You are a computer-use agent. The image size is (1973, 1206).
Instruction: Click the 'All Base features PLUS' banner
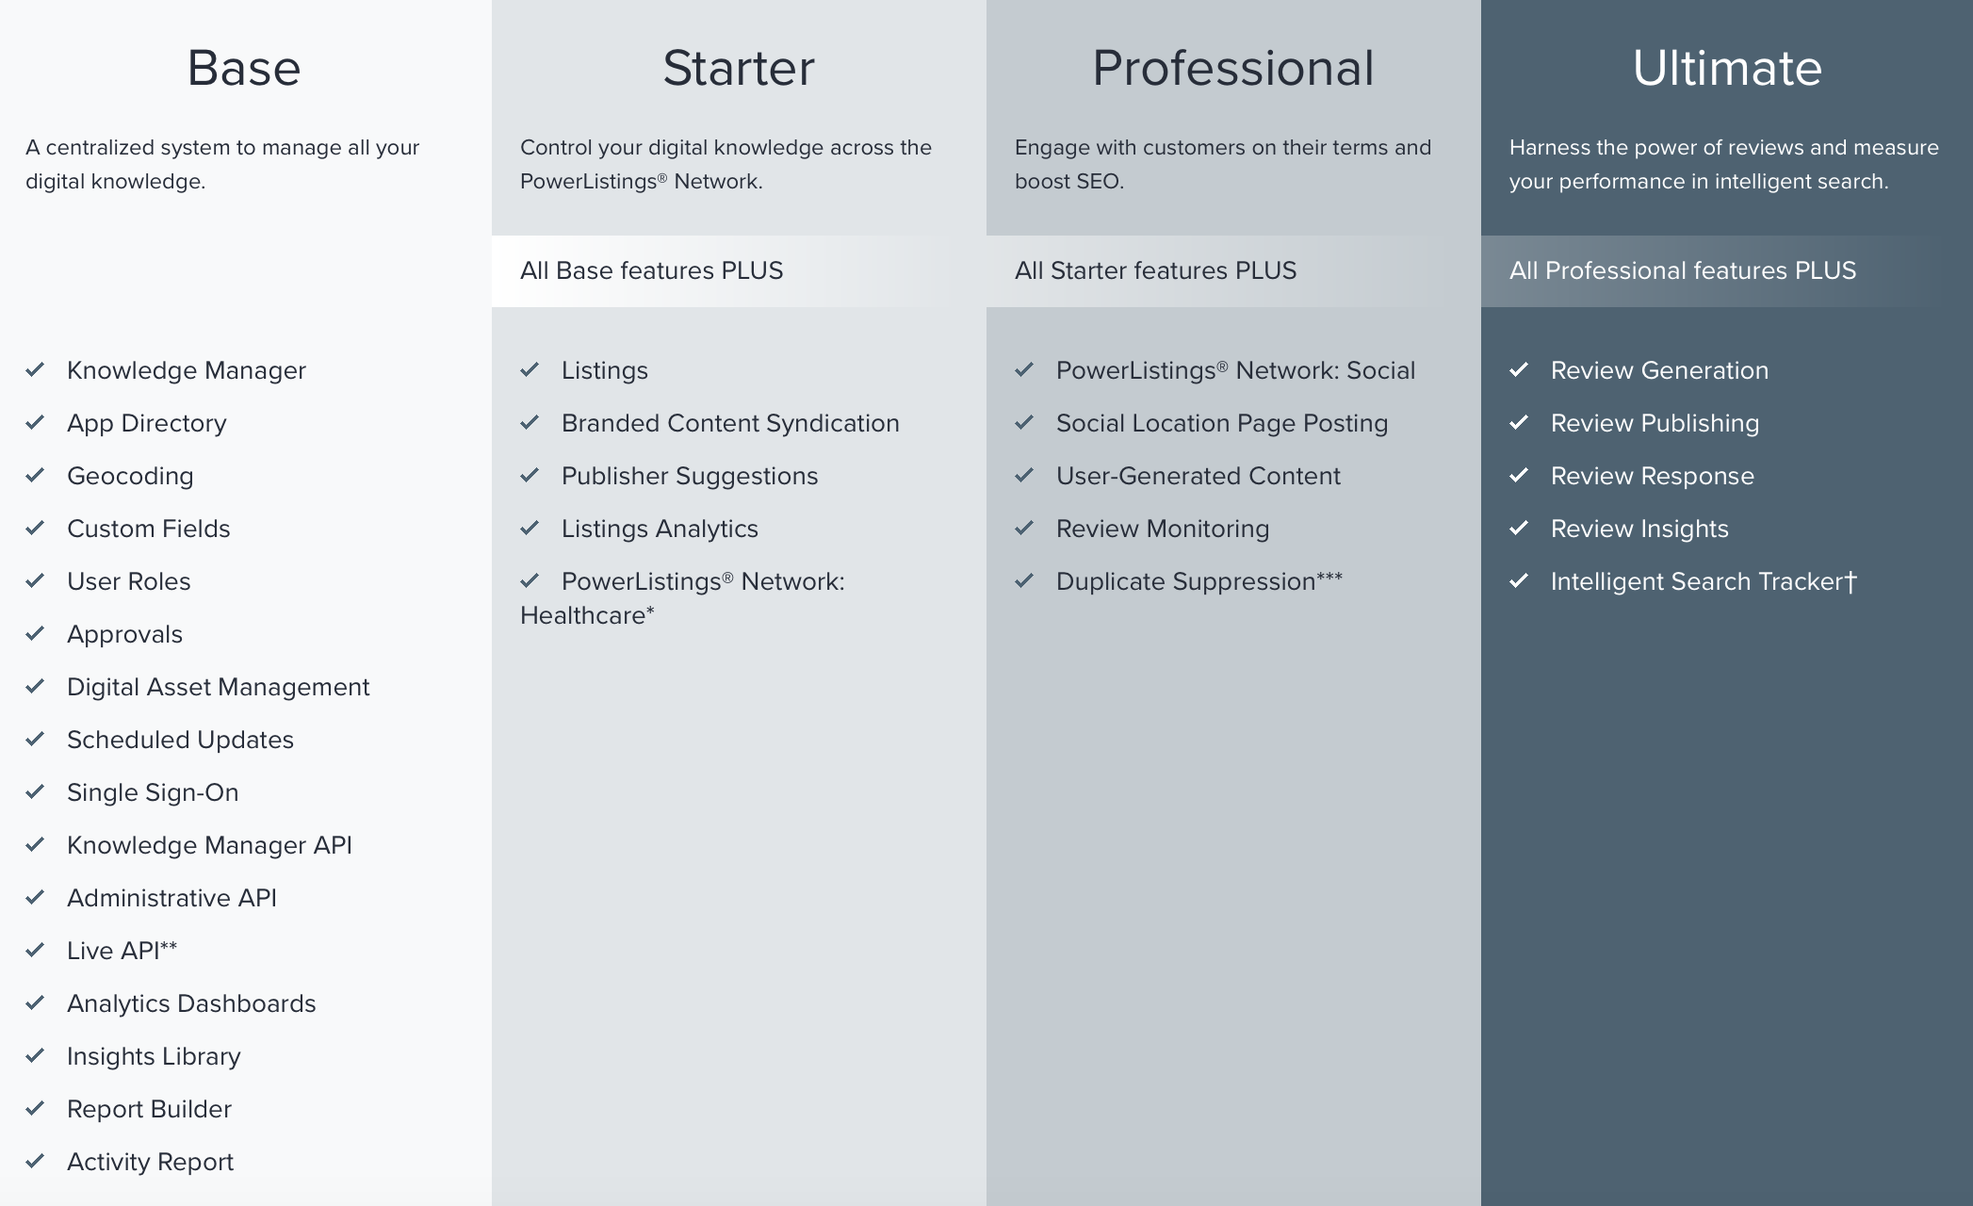(x=739, y=270)
